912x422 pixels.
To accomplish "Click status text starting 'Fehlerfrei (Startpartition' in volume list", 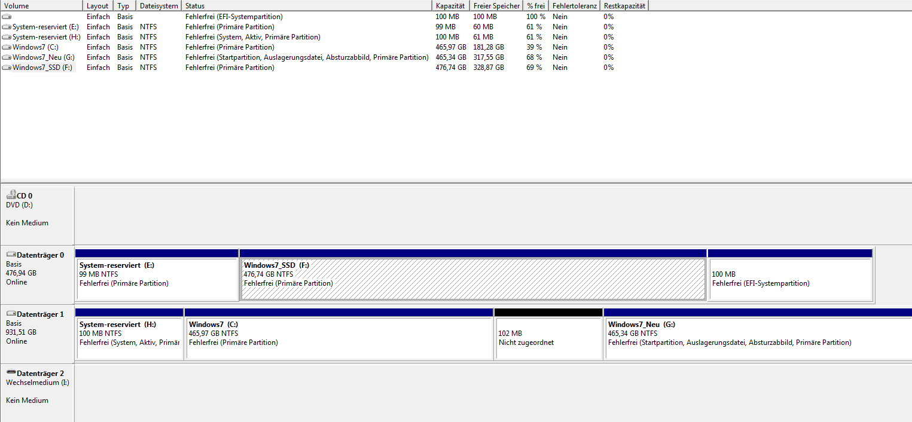I will (x=307, y=57).
